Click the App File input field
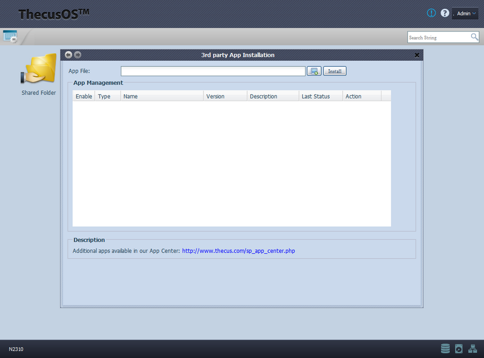 pos(213,71)
